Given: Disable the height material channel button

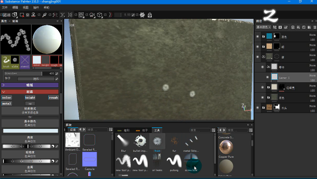Looking at the screenshot, I should [30, 98].
